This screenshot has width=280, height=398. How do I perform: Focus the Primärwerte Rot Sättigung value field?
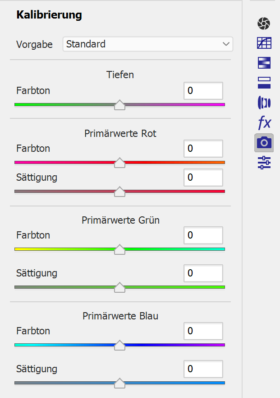pos(203,178)
